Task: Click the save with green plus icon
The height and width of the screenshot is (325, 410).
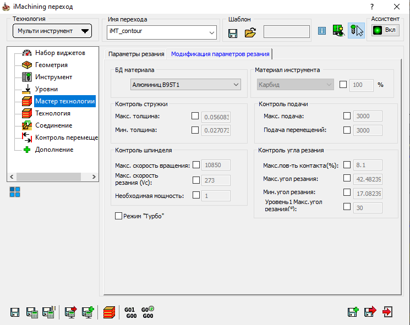Action: (353, 312)
